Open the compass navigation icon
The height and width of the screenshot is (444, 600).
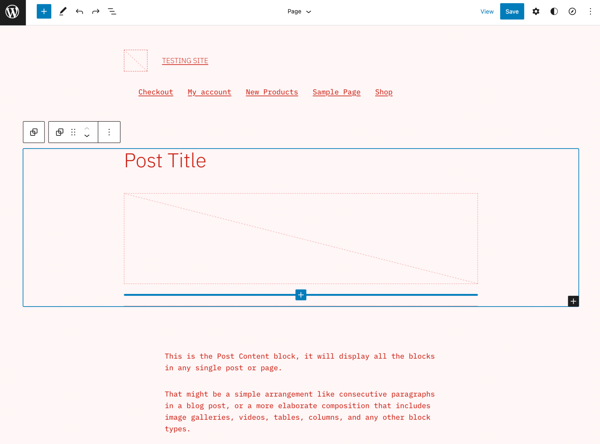572,11
